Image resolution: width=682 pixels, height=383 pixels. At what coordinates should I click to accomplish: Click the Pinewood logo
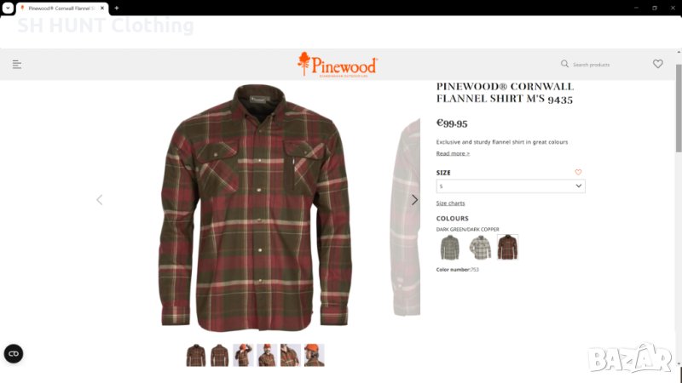338,65
